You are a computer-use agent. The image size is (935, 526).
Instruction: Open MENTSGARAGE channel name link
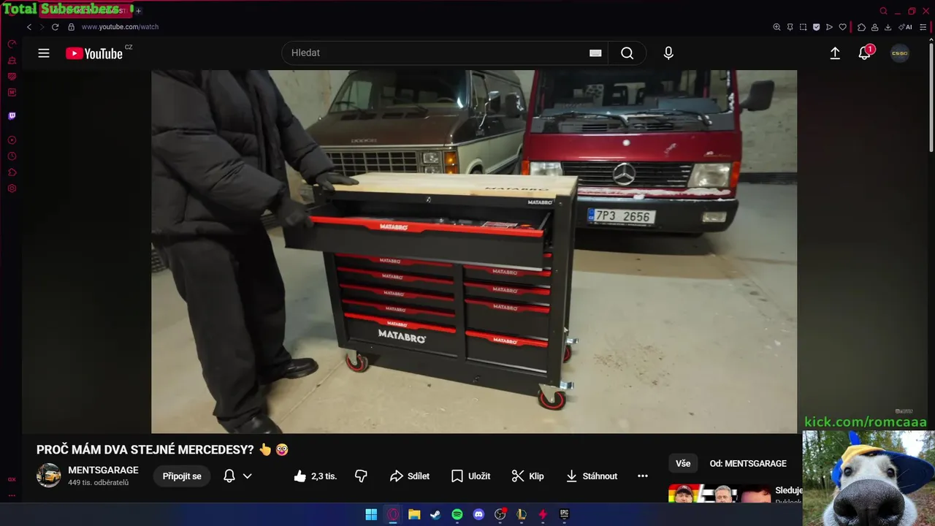tap(103, 470)
